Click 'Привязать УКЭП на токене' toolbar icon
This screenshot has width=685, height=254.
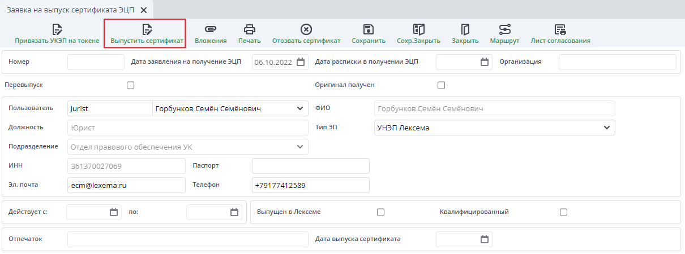point(57,29)
